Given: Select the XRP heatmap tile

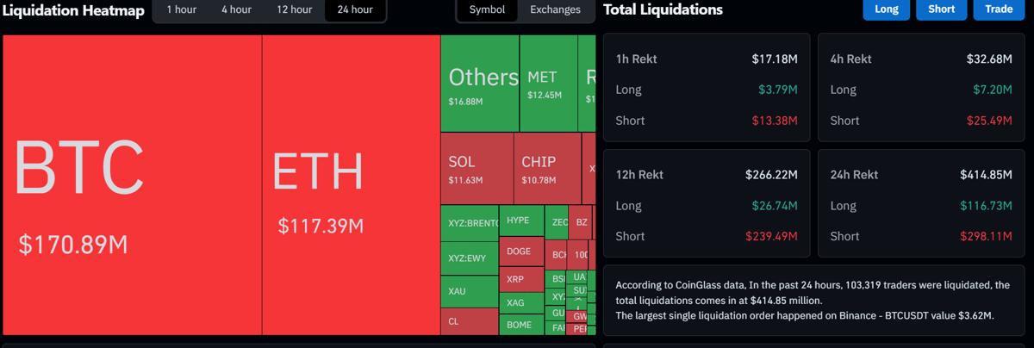Looking at the screenshot, I should point(521,279).
